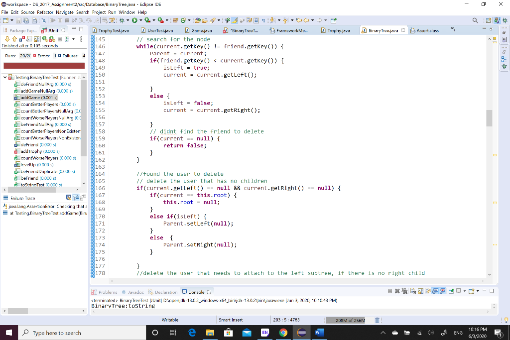
Task: Toggle show only failures in JUnit view
Action: tap(22, 39)
